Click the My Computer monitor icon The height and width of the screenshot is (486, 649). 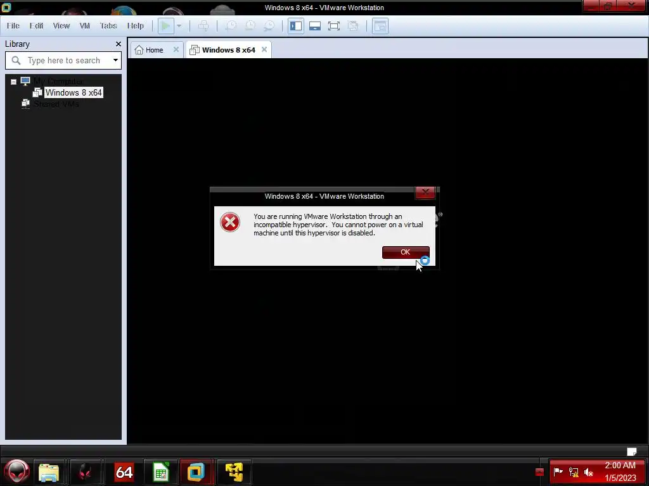25,81
